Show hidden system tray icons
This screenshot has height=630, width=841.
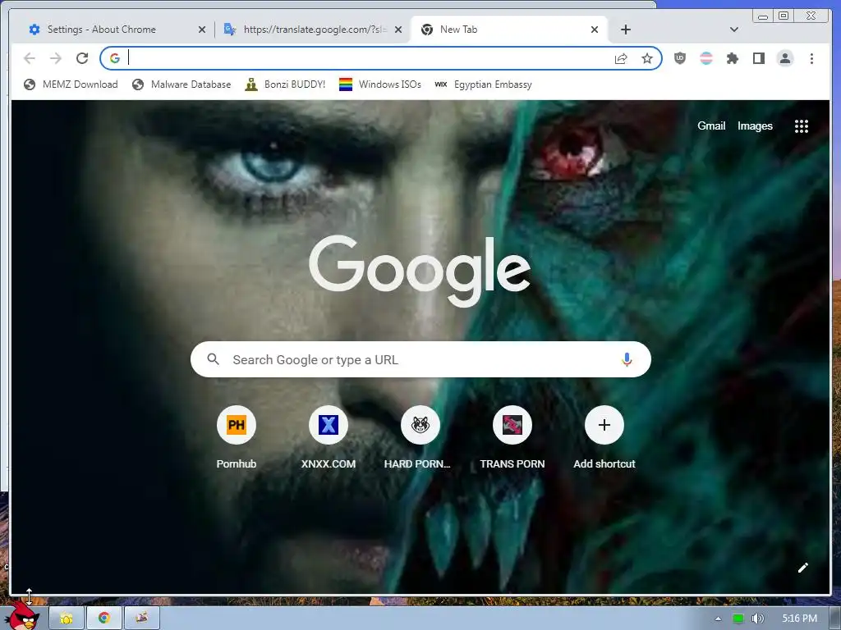(718, 619)
